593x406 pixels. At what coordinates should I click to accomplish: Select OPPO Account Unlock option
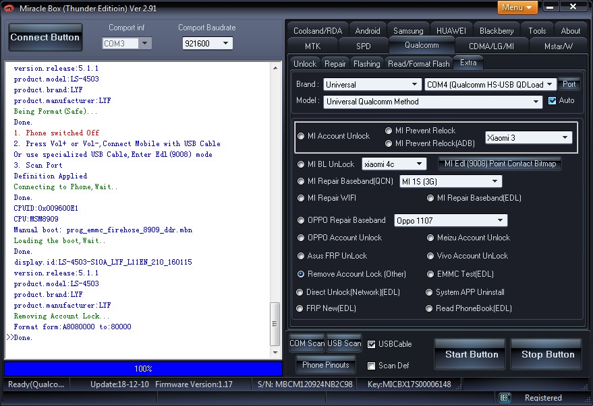click(301, 238)
